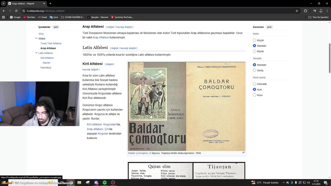331x186 pixels.
Task: Open the Google apps grid in the bookmarks bar
Action: (x=3, y=17)
